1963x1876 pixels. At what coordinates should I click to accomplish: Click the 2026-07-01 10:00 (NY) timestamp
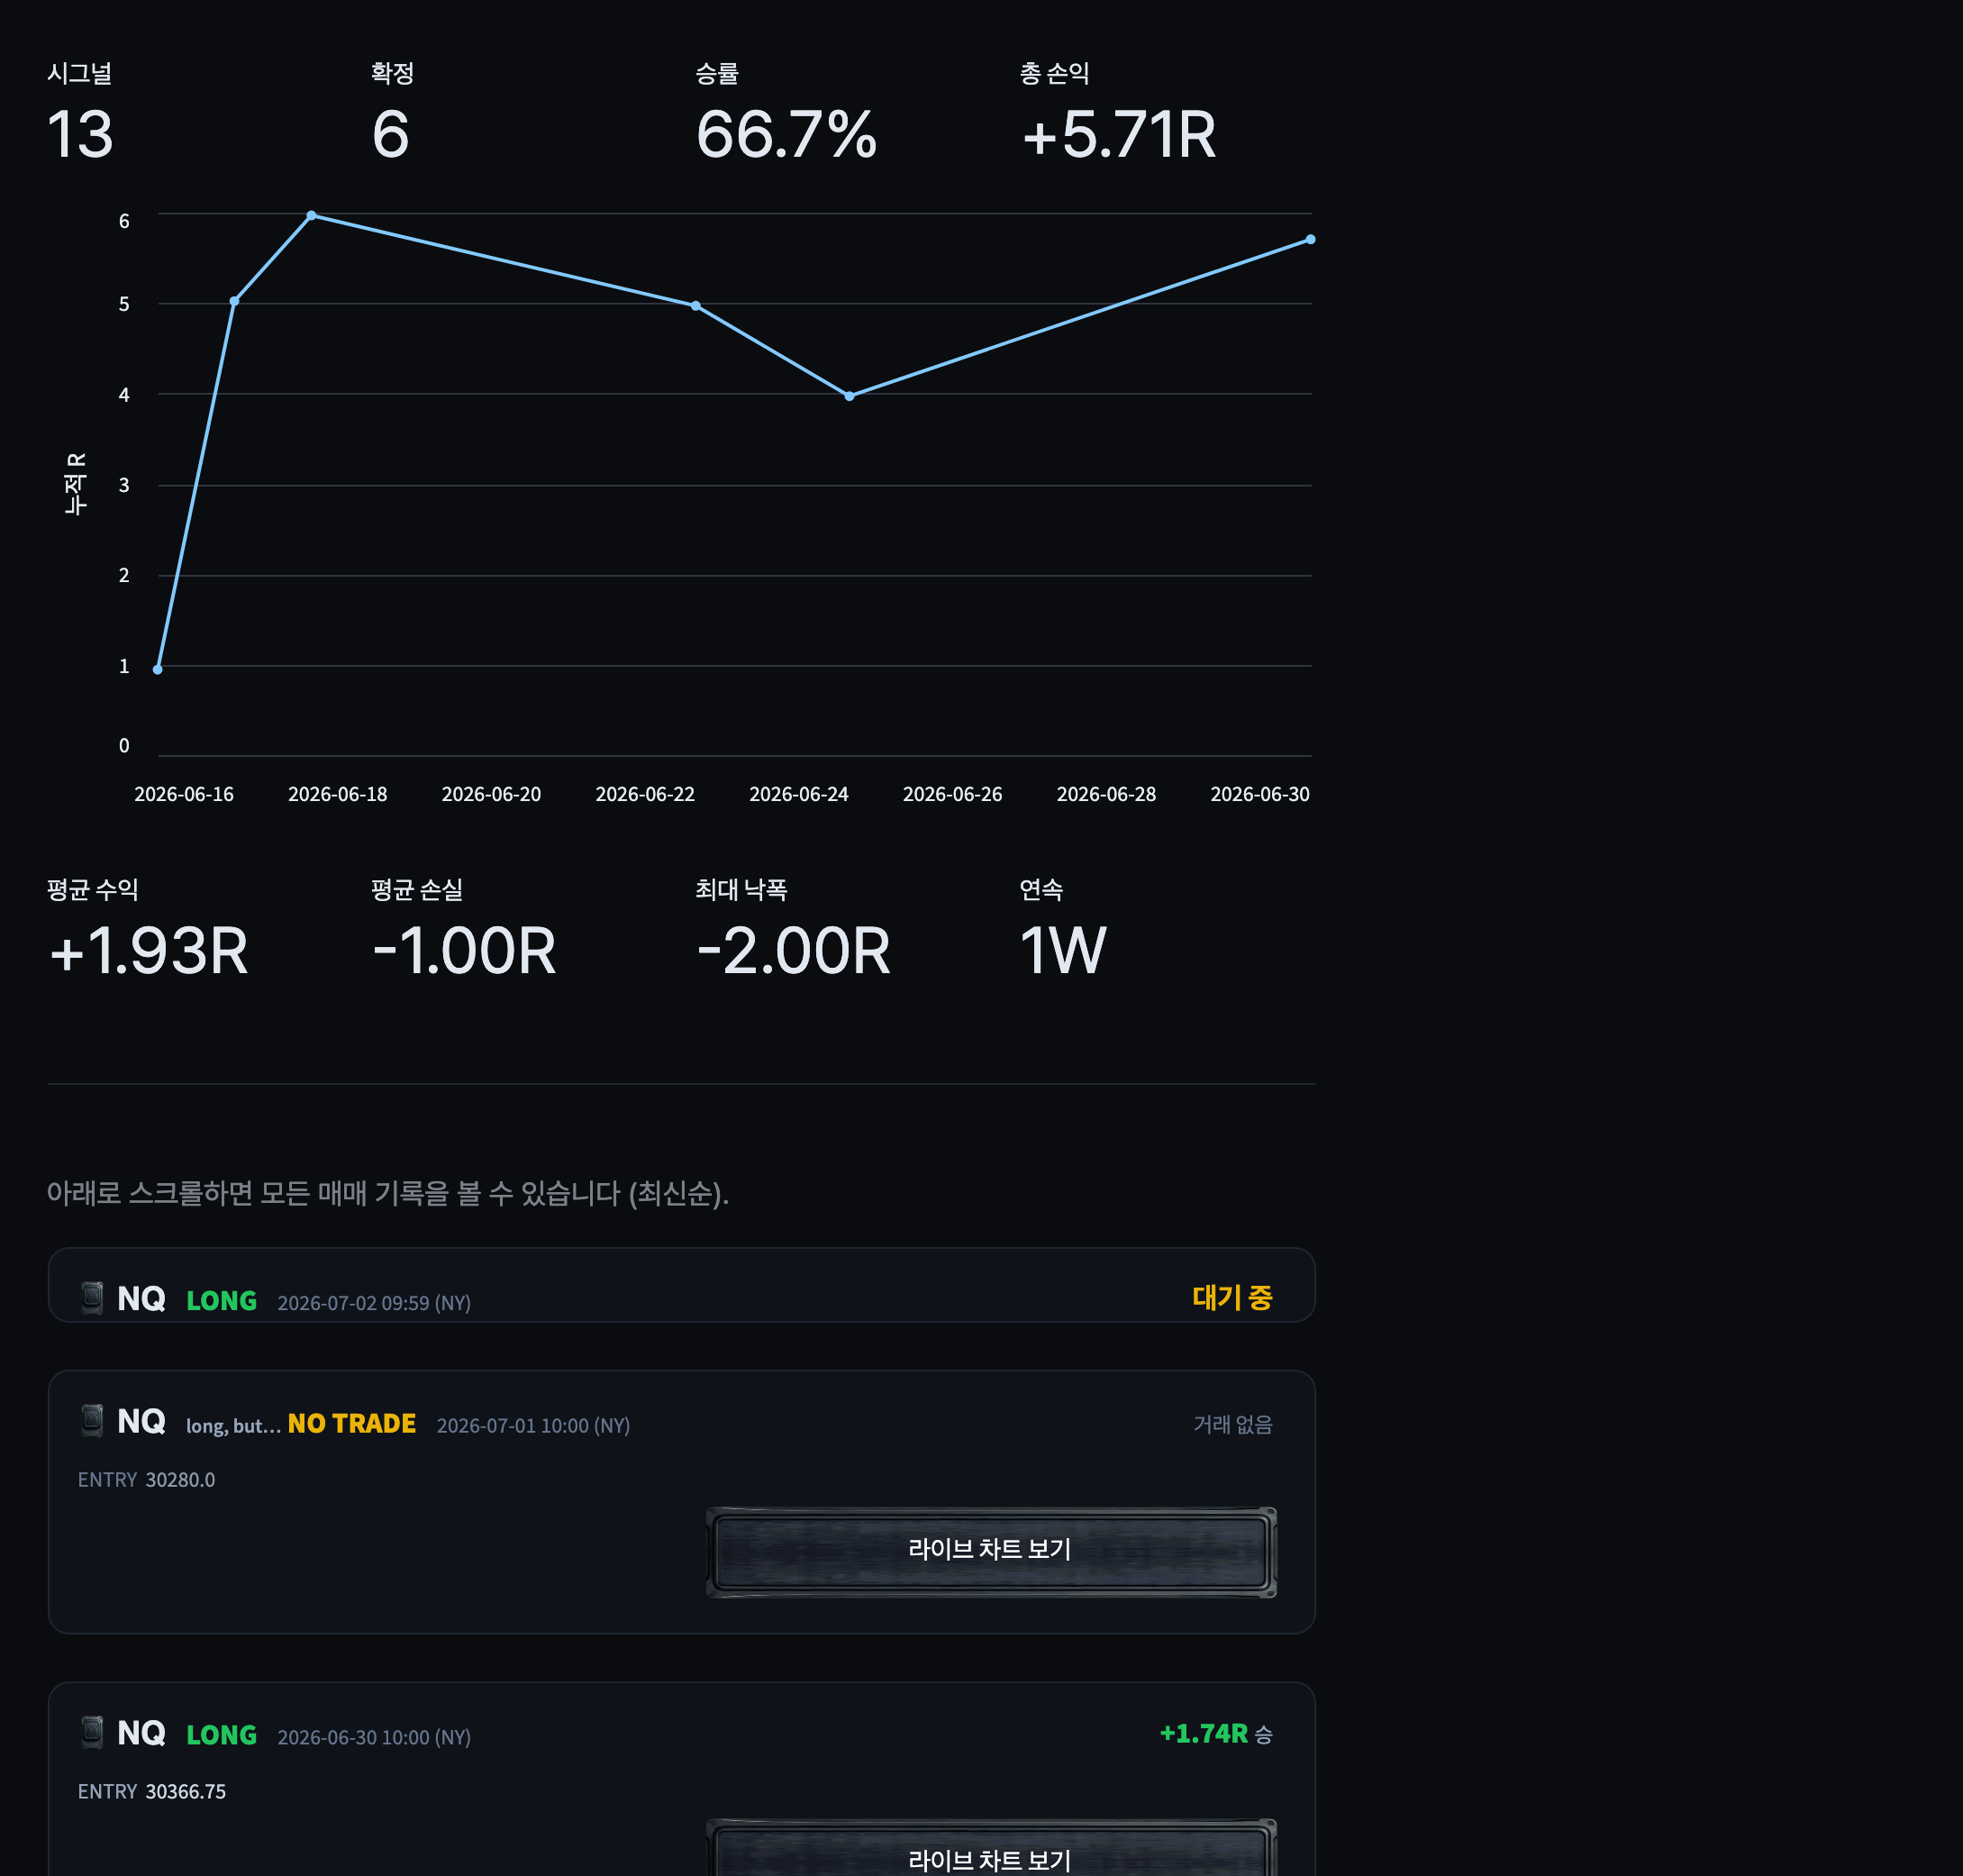533,1425
